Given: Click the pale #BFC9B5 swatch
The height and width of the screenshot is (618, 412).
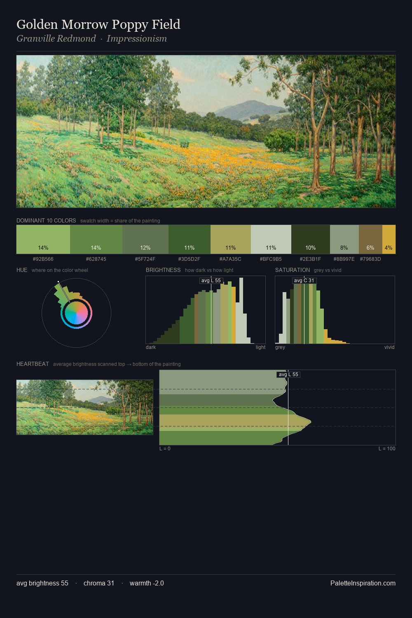Looking at the screenshot, I should [271, 239].
